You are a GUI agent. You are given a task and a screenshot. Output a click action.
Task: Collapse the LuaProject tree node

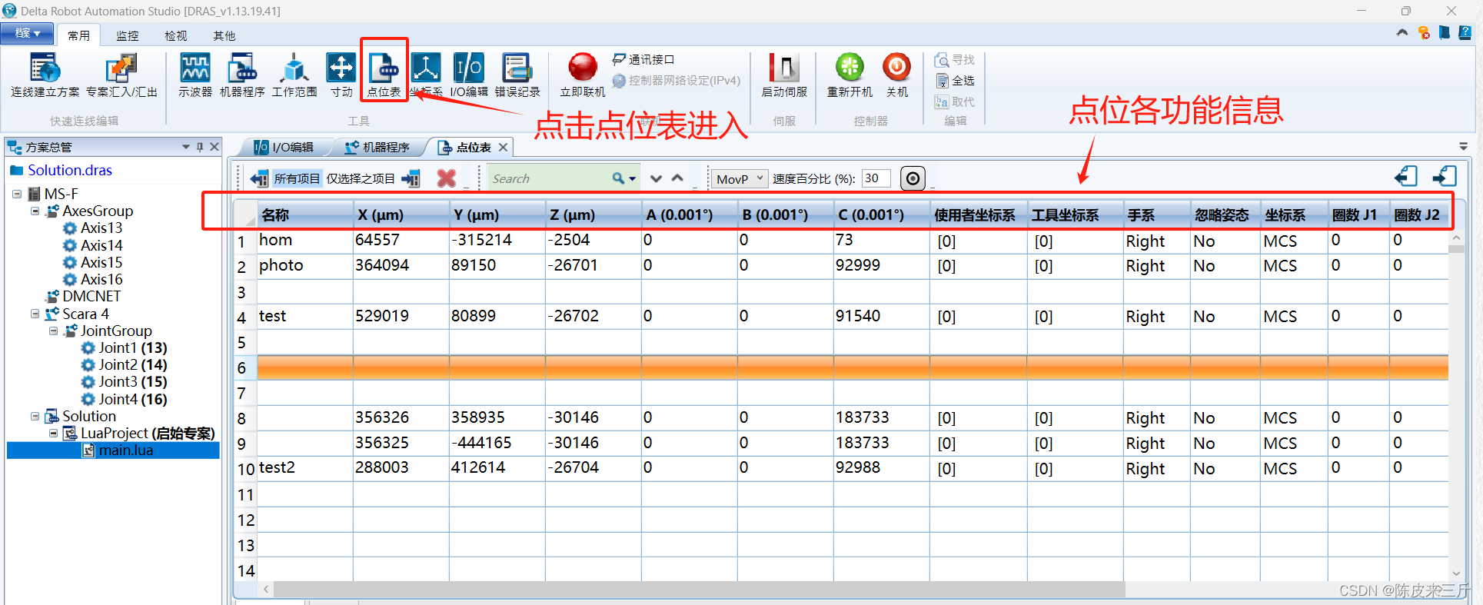coord(53,433)
